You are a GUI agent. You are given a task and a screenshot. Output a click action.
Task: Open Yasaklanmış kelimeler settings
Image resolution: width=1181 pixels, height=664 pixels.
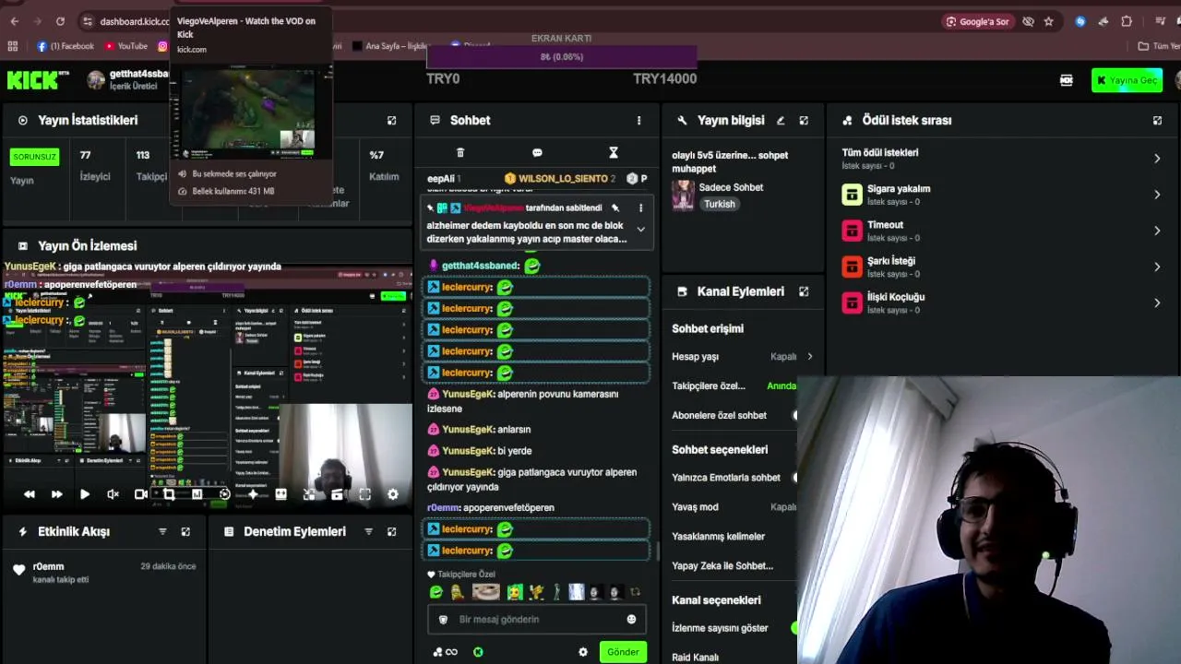point(719,537)
